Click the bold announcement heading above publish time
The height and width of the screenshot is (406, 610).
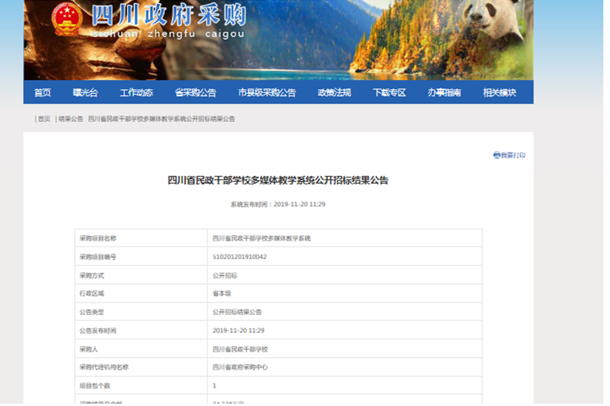click(x=278, y=180)
